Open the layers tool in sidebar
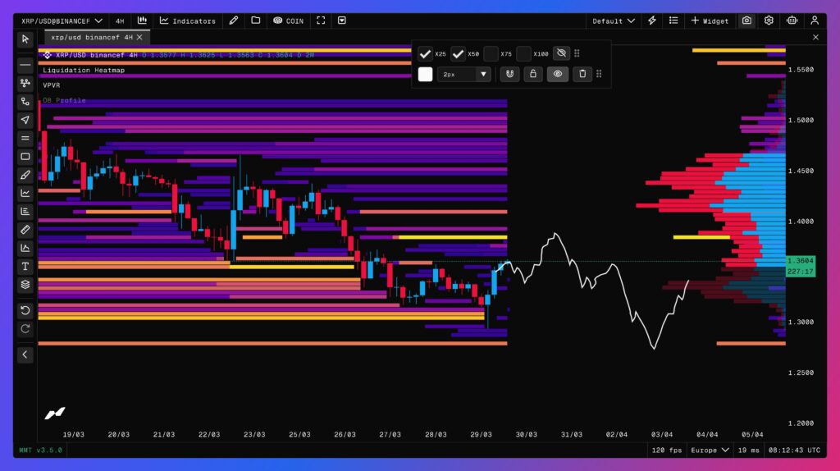Image resolution: width=840 pixels, height=471 pixels. coord(25,285)
